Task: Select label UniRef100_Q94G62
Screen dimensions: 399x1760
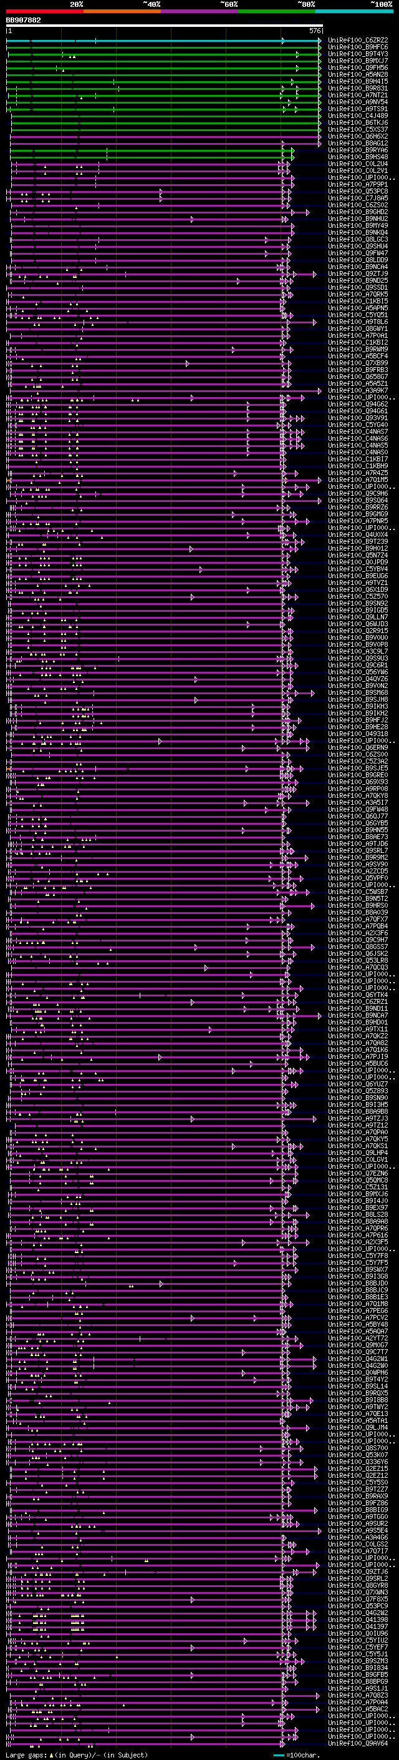Action: [358, 405]
